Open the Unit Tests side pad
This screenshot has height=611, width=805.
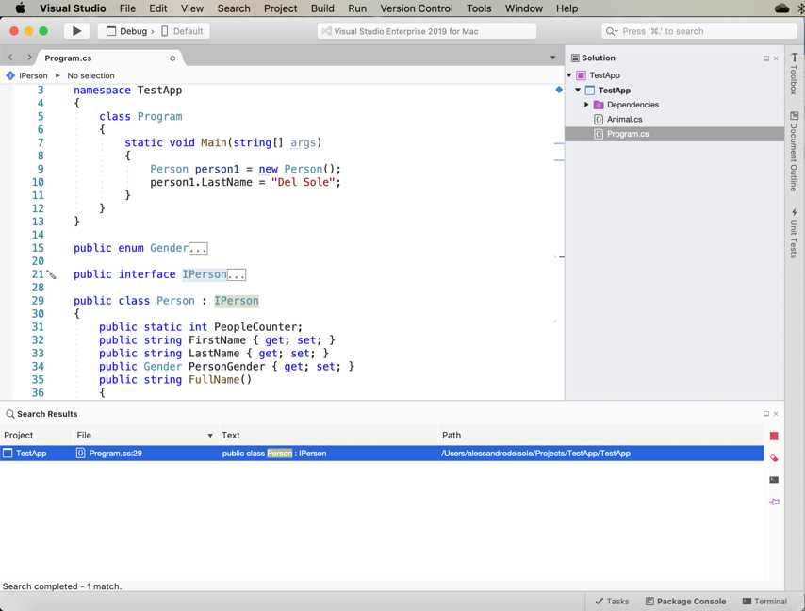point(794,233)
